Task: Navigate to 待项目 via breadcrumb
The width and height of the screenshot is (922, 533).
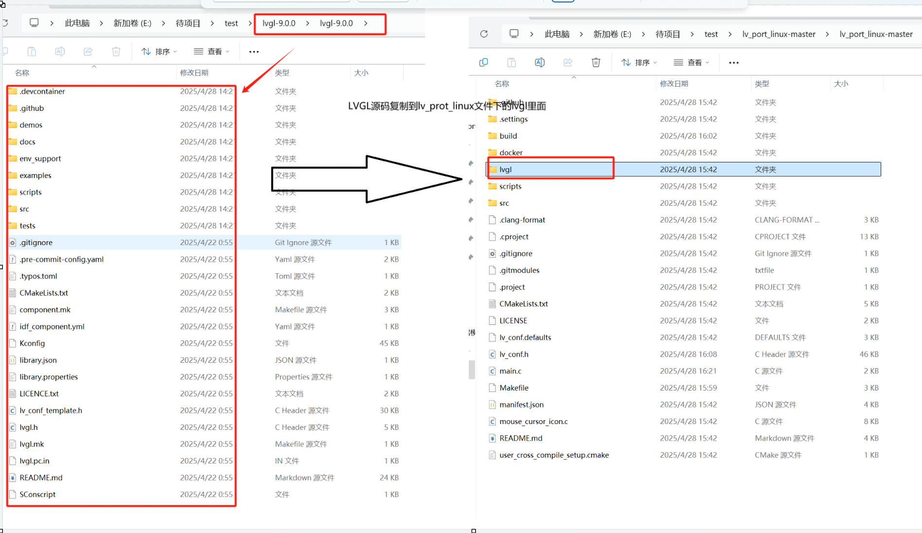Action: coord(188,23)
